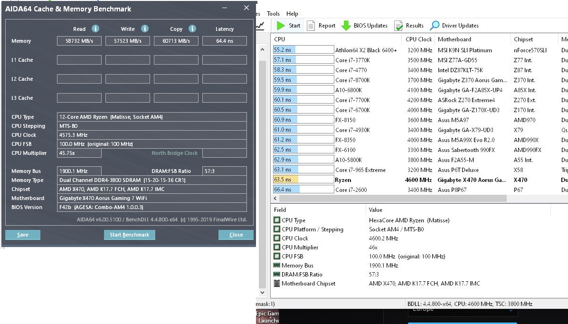
Task: Click the CPU Clock field icon
Action: (277, 238)
